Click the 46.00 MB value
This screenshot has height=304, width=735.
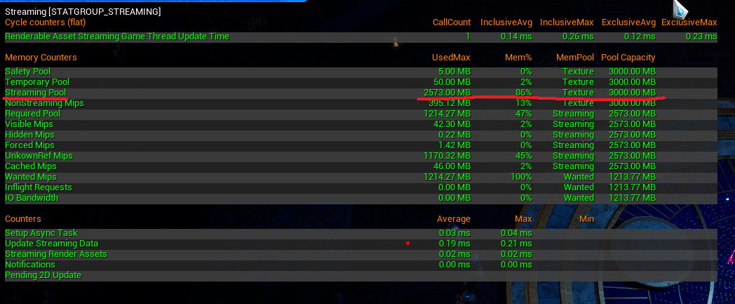pyautogui.click(x=452, y=166)
